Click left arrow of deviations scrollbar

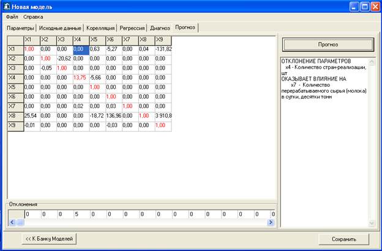pos(12,222)
